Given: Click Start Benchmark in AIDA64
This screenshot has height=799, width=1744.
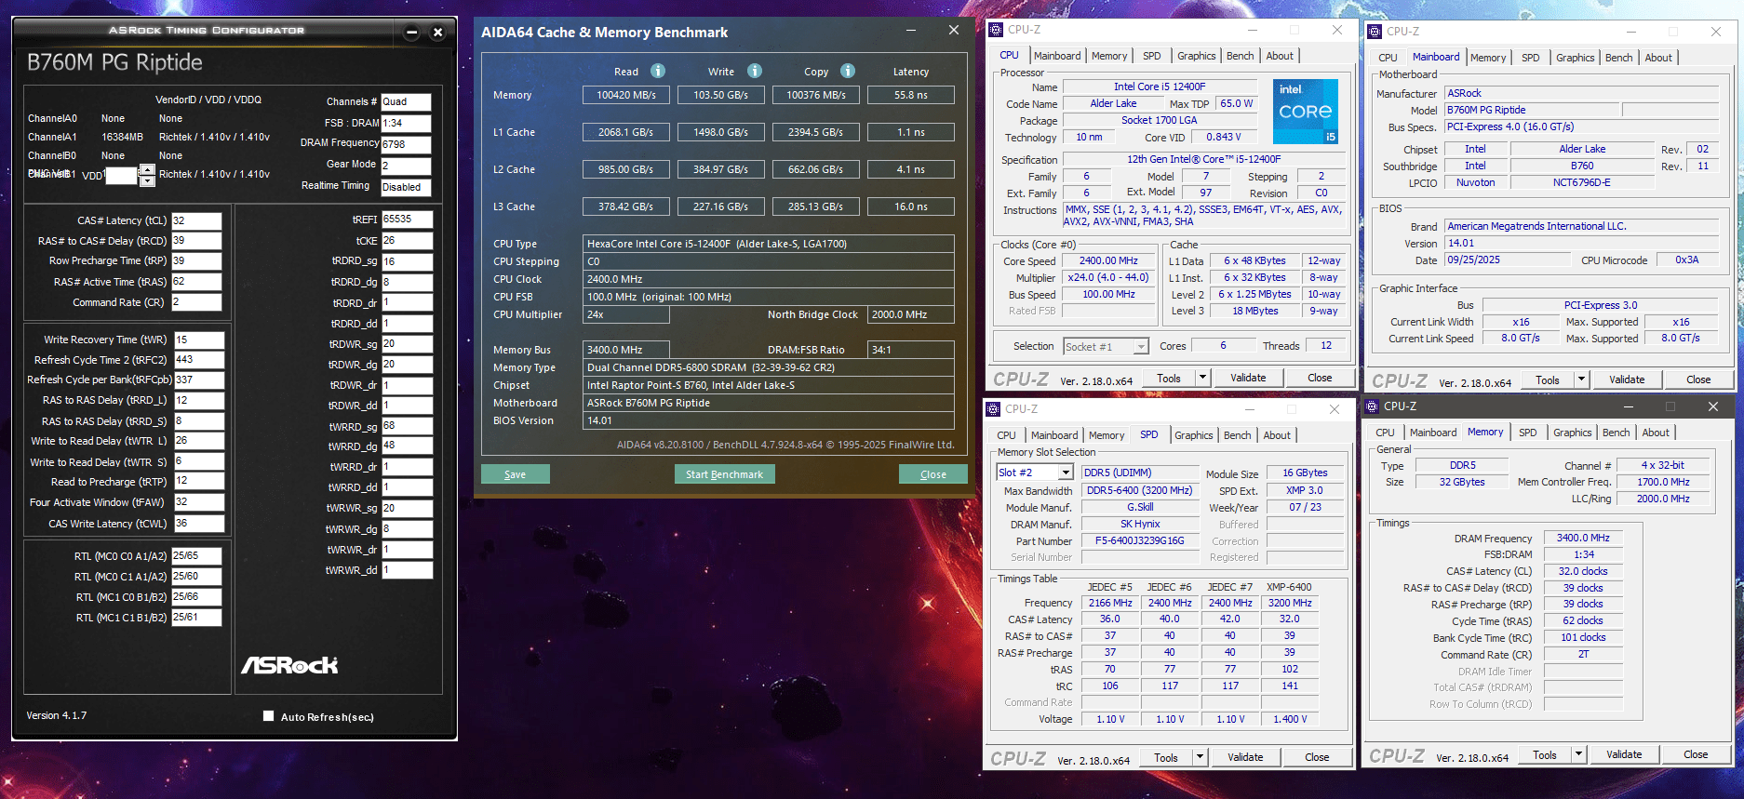Looking at the screenshot, I should click(724, 474).
